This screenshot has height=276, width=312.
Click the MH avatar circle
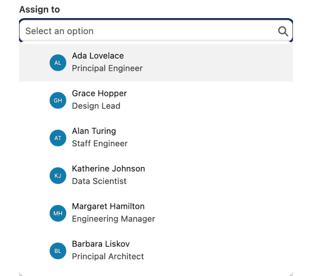click(58, 213)
